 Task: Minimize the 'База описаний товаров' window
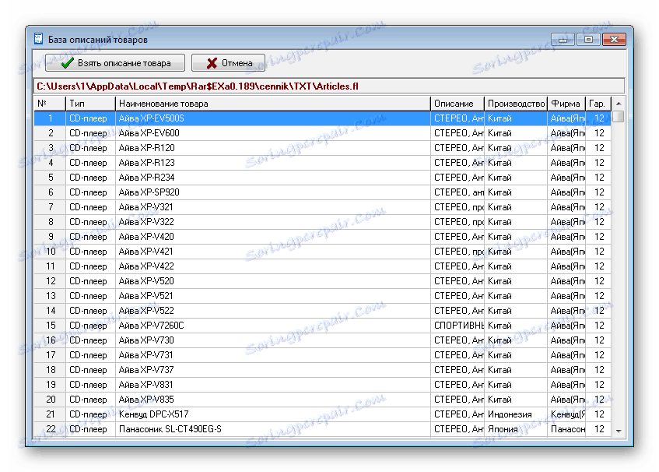click(563, 39)
